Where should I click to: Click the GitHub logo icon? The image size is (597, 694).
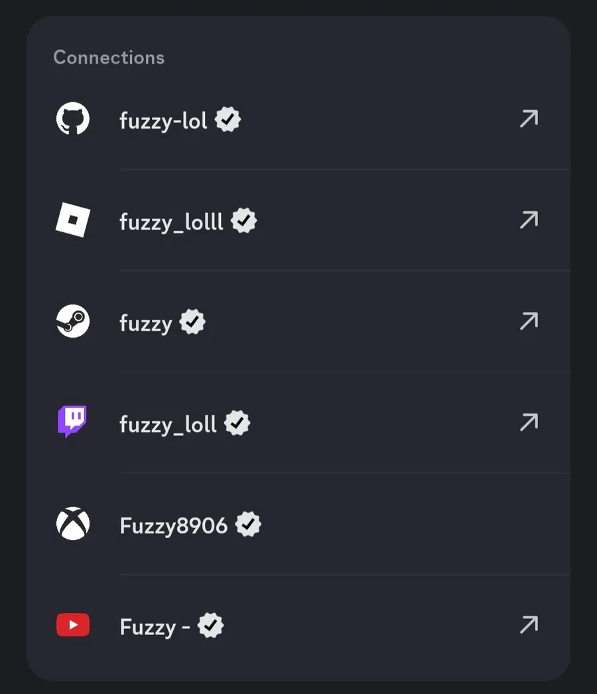point(73,119)
